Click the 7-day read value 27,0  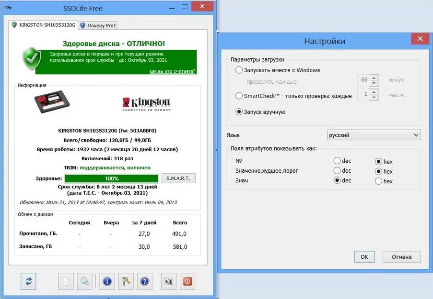[144, 233]
